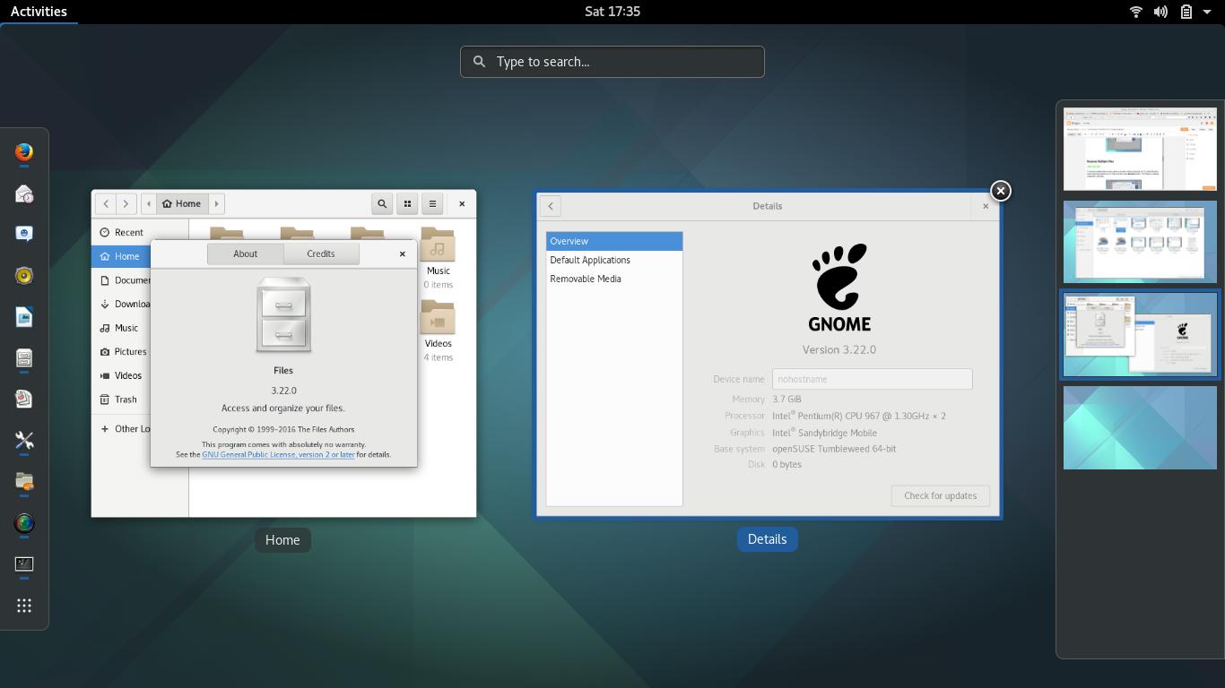Select the Videos folder icon
Viewport: 1225px width, 688px height.
(x=438, y=318)
